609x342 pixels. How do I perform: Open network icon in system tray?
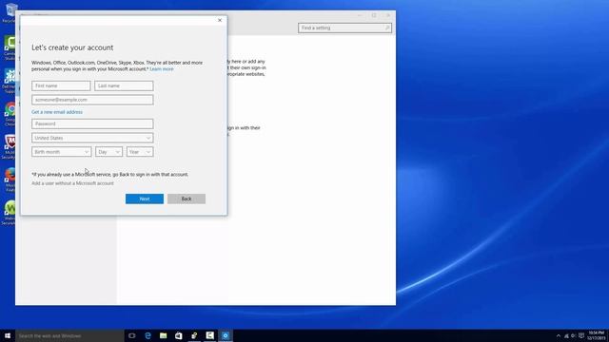click(566, 335)
